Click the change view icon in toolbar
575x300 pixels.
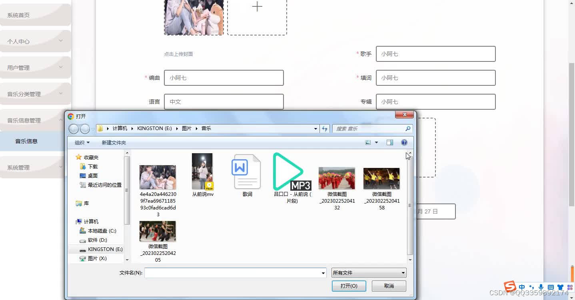[368, 142]
